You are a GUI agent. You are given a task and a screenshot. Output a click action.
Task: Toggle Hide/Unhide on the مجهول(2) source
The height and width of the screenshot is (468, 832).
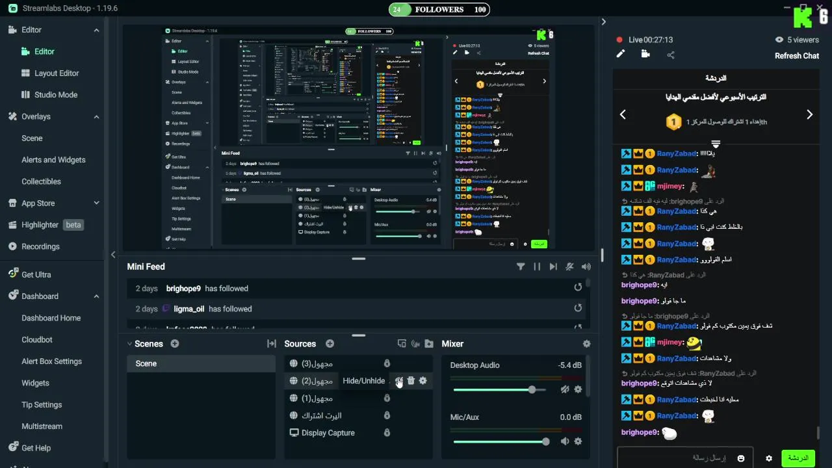point(398,381)
